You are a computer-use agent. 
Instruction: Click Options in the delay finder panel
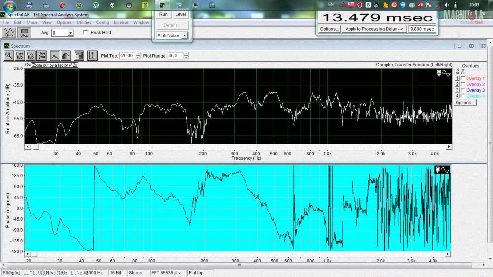coord(329,29)
